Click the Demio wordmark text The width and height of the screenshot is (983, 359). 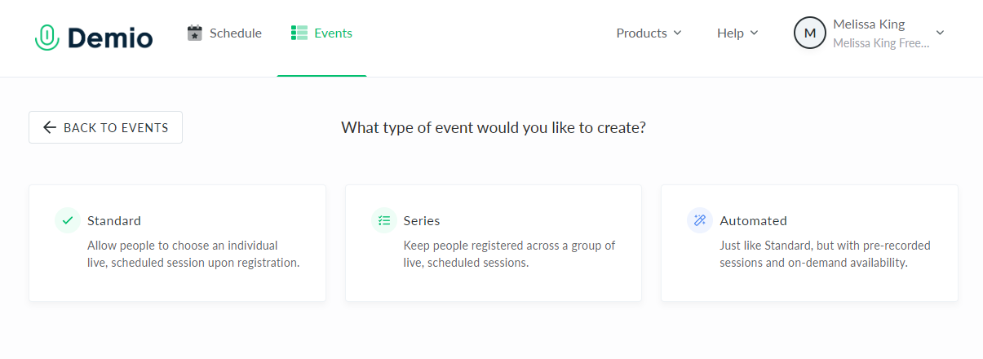[110, 38]
